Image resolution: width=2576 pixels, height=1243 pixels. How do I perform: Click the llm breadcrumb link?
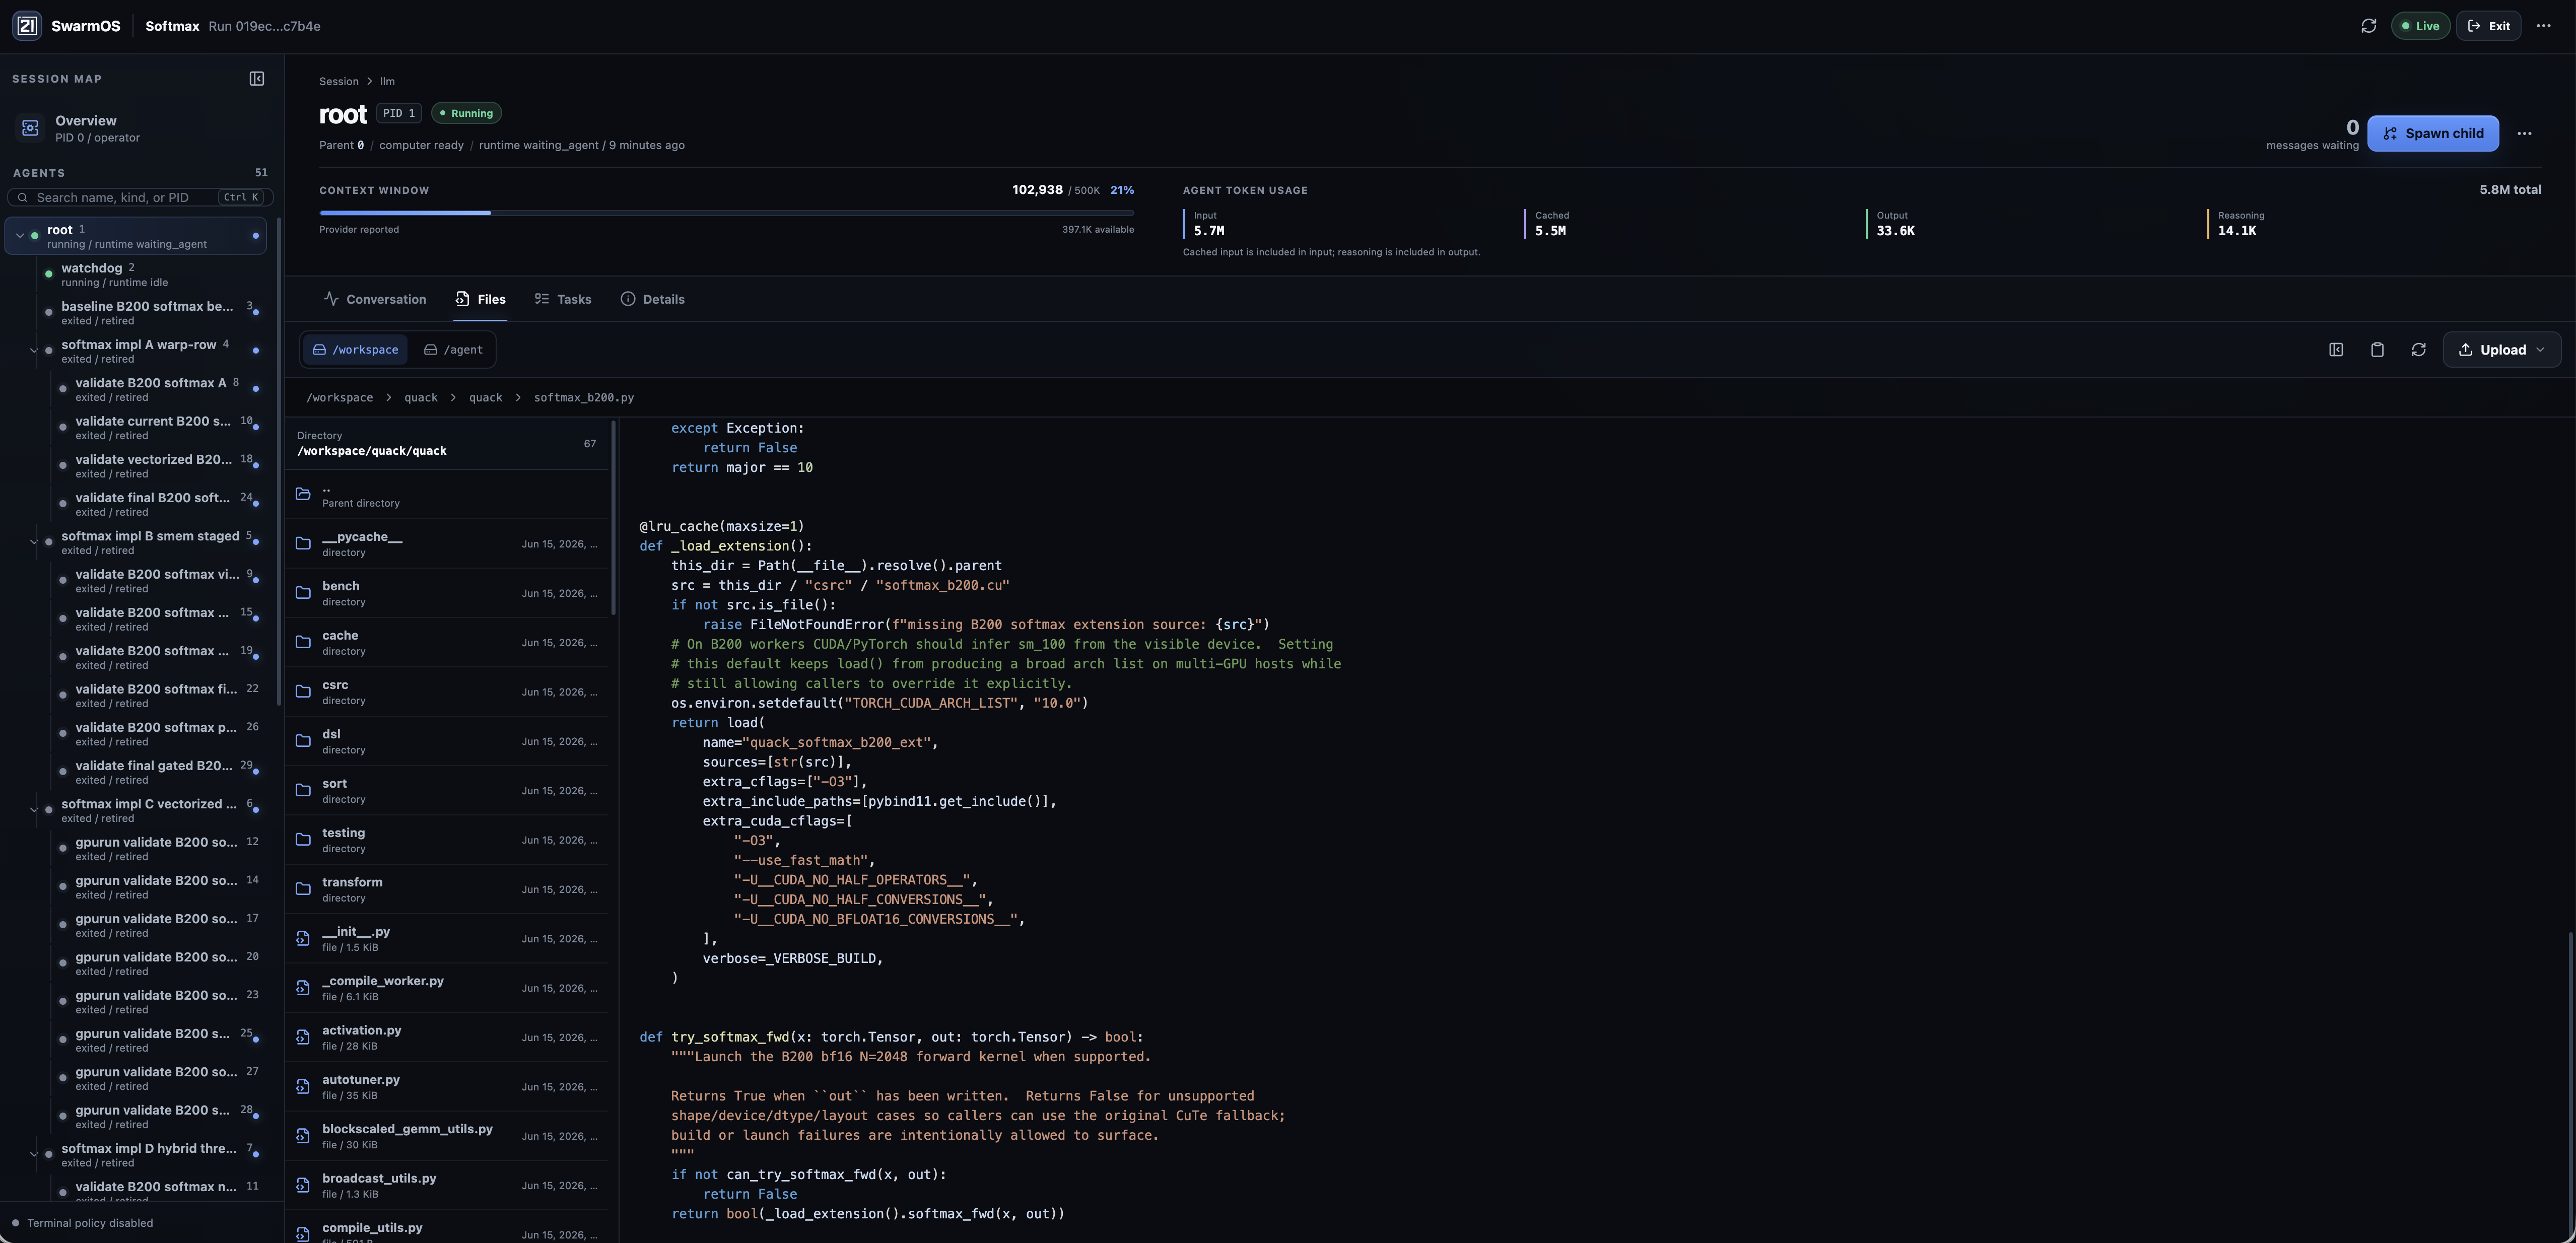(x=387, y=82)
